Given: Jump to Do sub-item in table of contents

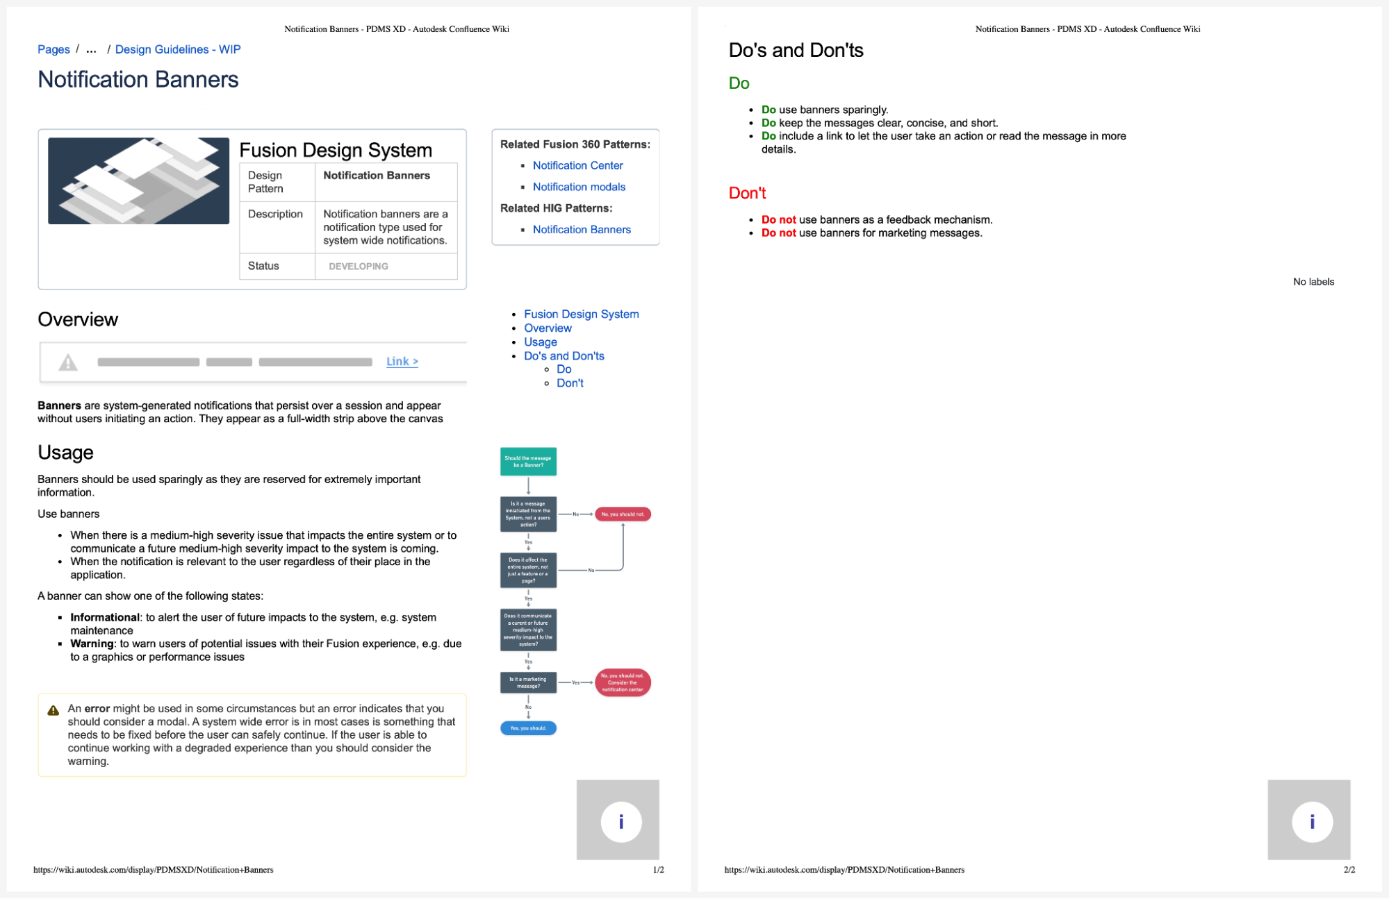Looking at the screenshot, I should 564,369.
